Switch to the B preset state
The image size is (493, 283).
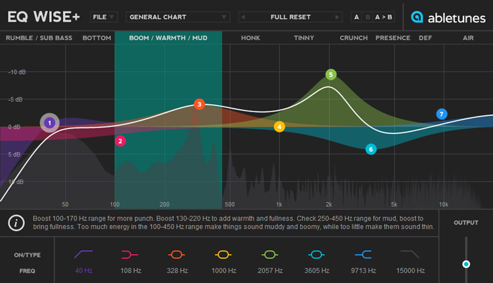pyautogui.click(x=367, y=17)
